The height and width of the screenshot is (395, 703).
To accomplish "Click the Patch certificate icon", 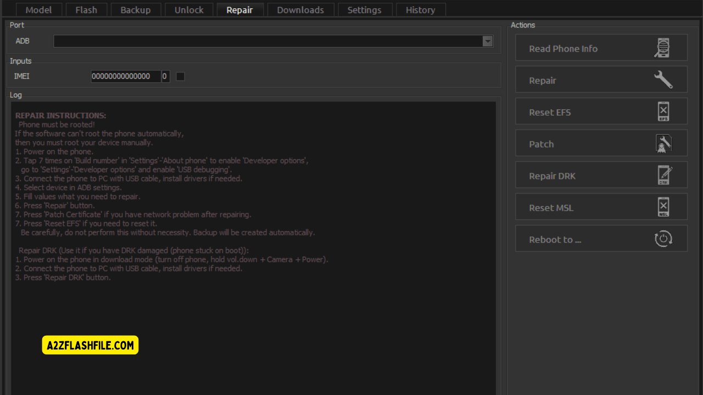I will pyautogui.click(x=663, y=143).
